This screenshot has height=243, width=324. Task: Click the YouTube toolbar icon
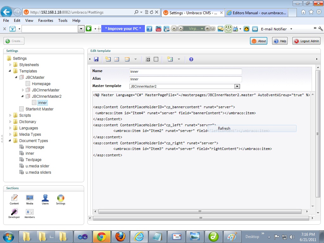(159, 29)
